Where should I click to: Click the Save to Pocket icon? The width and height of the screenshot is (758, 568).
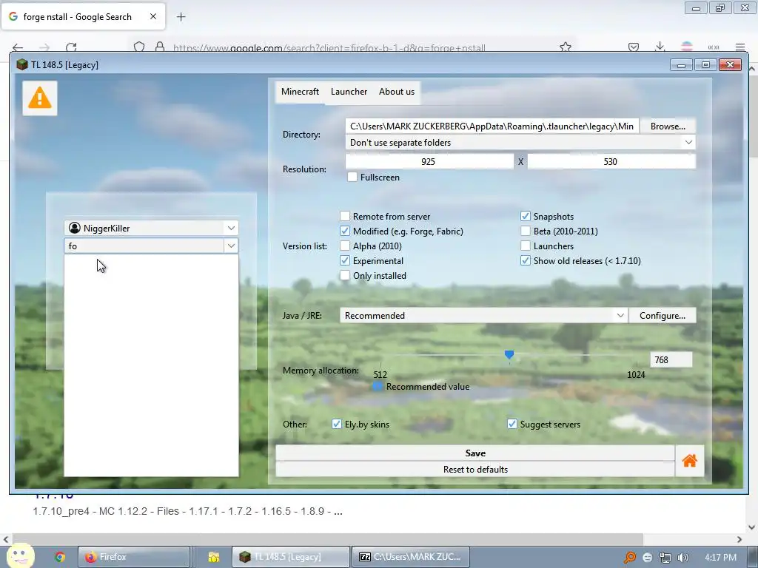coord(634,47)
